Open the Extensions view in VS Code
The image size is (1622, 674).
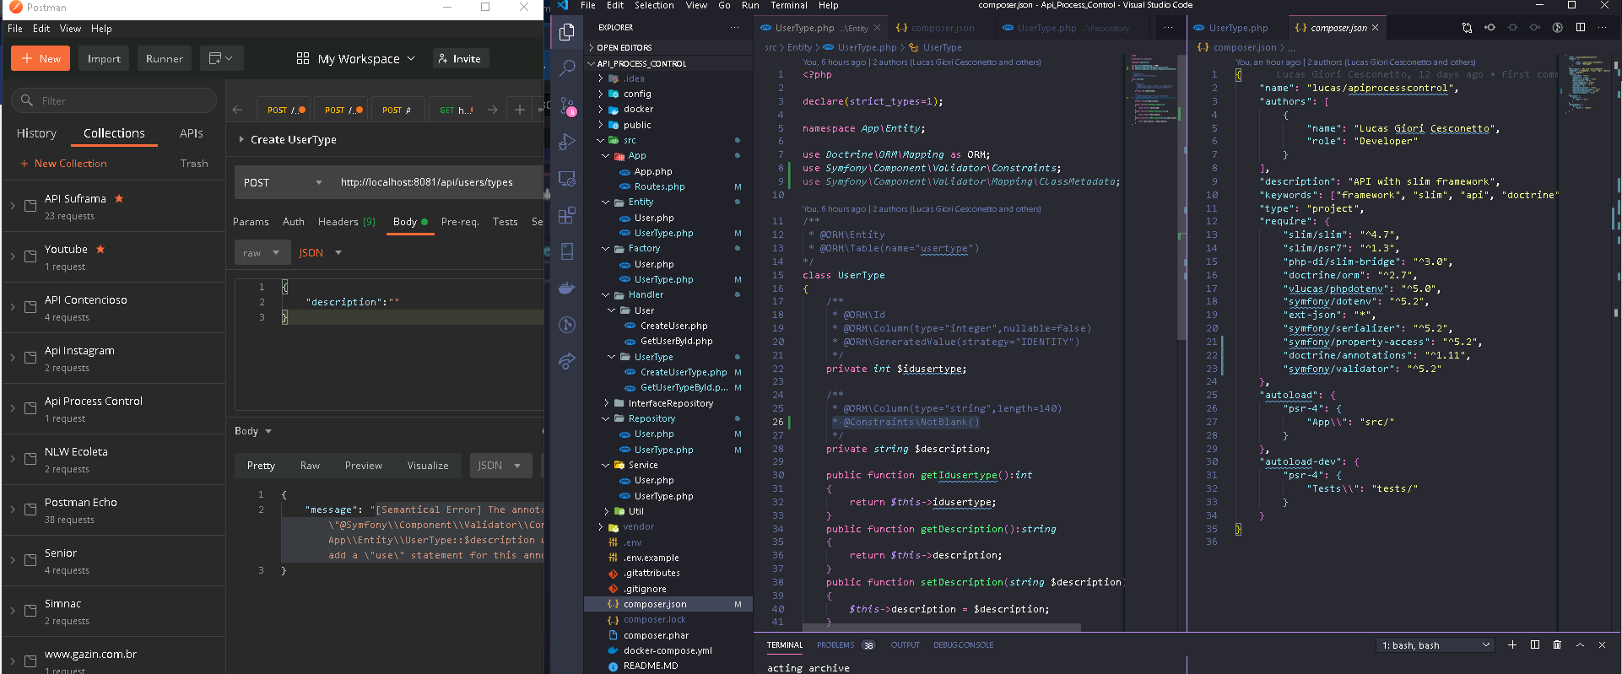click(567, 215)
